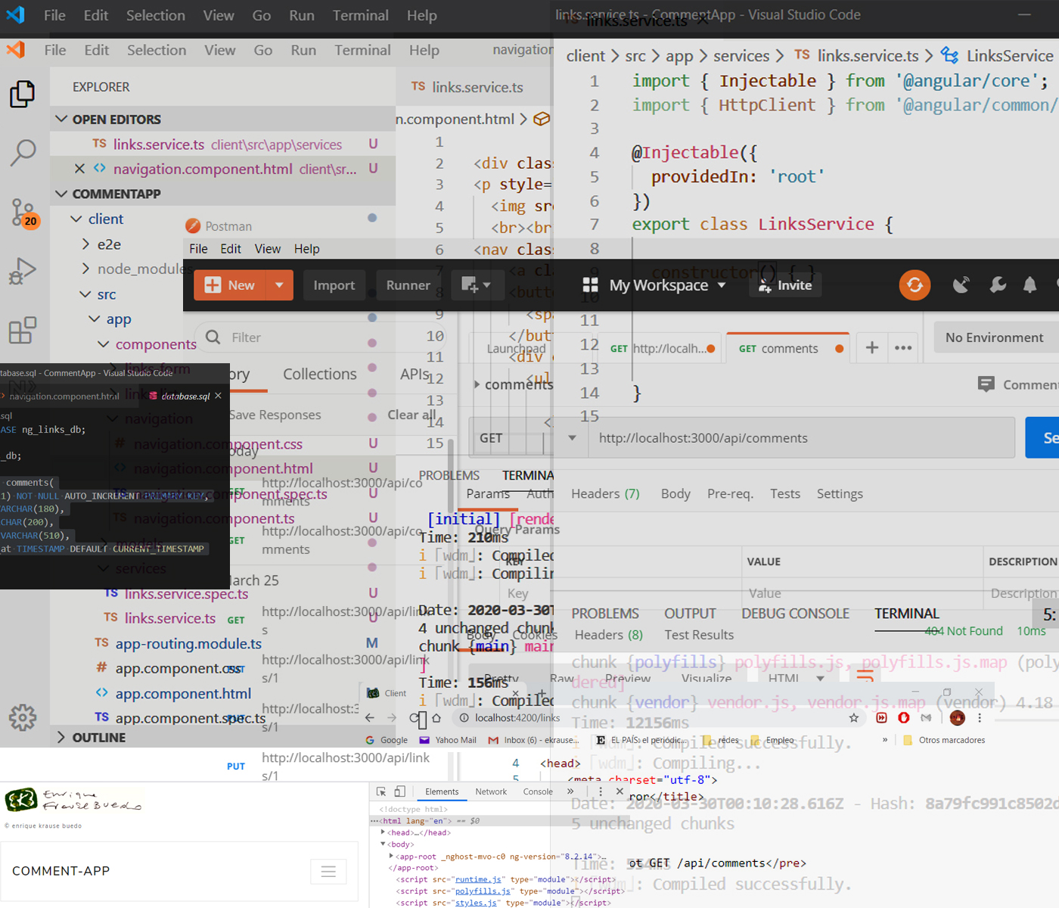The width and height of the screenshot is (1059, 908).
Task: Open the Yahoo Mail bookmark
Action: coord(448,740)
